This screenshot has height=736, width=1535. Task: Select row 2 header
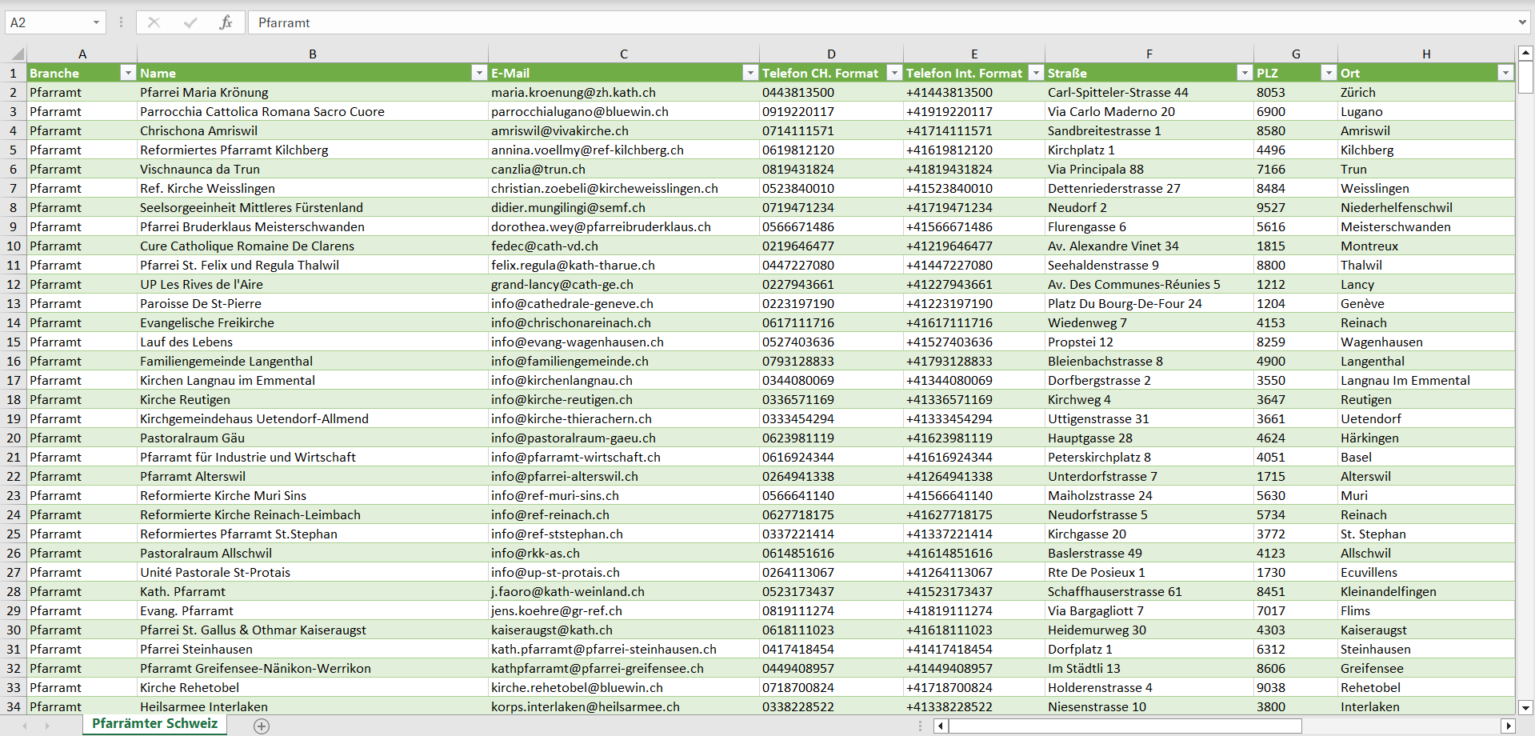(14, 92)
